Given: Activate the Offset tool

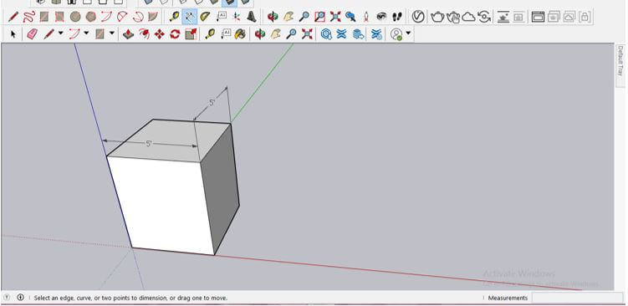Looking at the screenshot, I should click(x=144, y=34).
